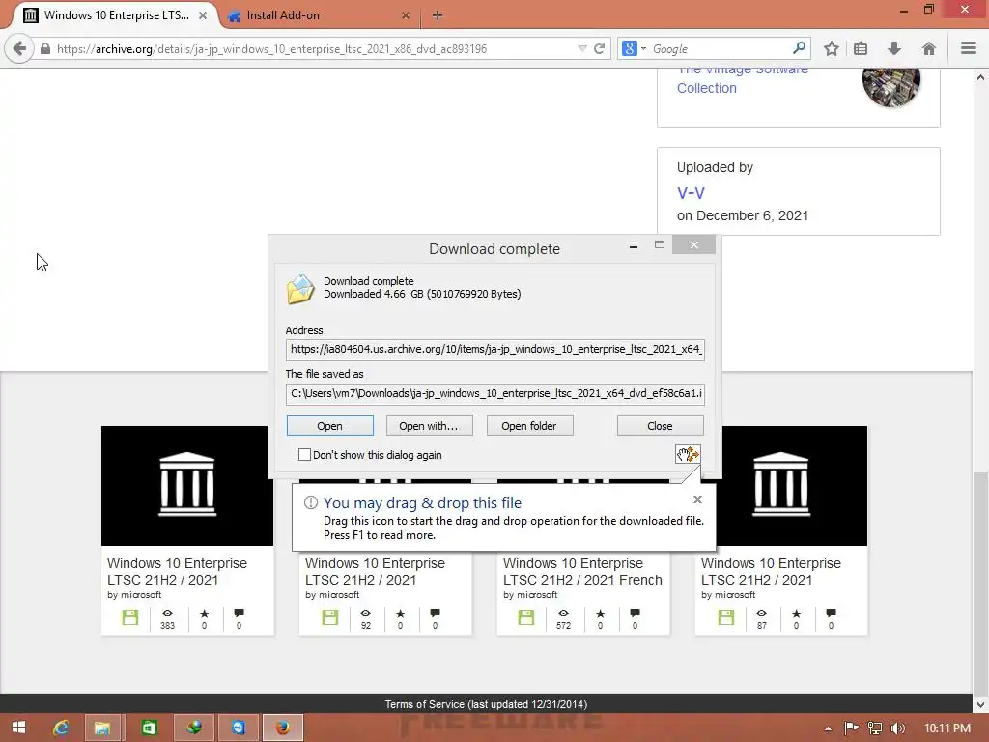
Task: Open the URL history dropdown arrow
Action: tap(582, 48)
